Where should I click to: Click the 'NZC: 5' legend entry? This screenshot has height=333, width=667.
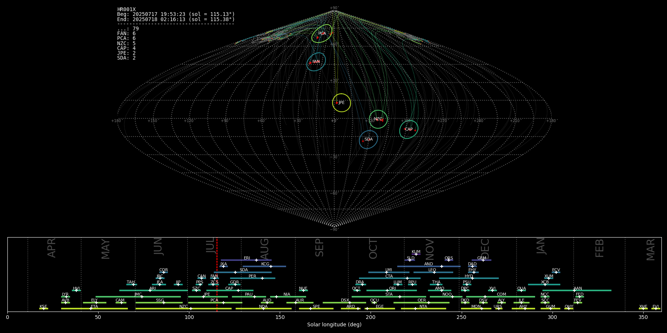126,43
